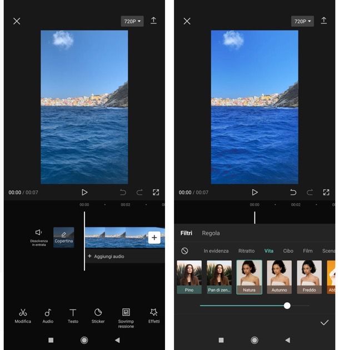The height and width of the screenshot is (350, 339).
Task: Enter fullscreen preview in right screen
Action: [326, 192]
